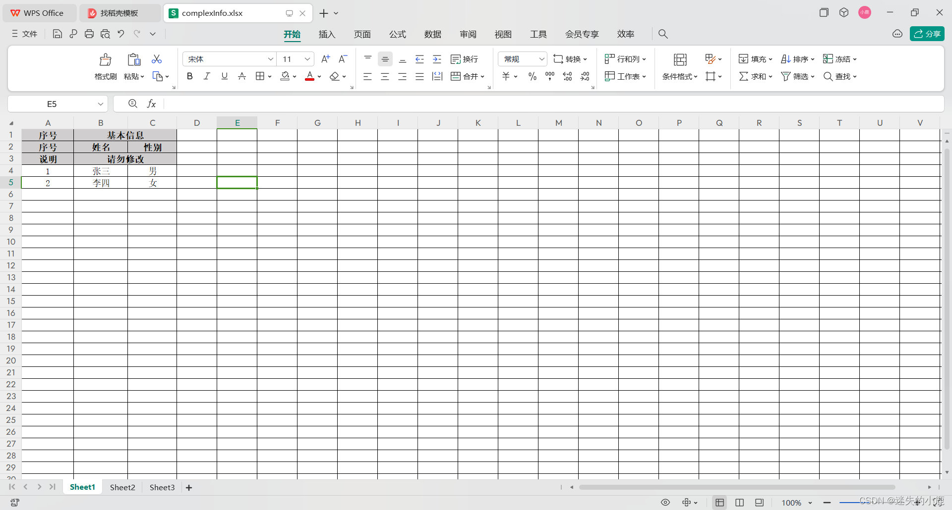The width and height of the screenshot is (952, 510).
Task: Decrease the cell indent
Action: click(x=419, y=59)
